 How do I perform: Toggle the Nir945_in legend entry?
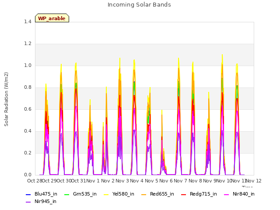point(41,201)
